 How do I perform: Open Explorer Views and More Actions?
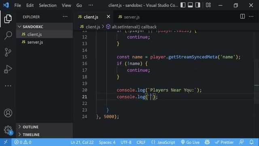pos(65,17)
